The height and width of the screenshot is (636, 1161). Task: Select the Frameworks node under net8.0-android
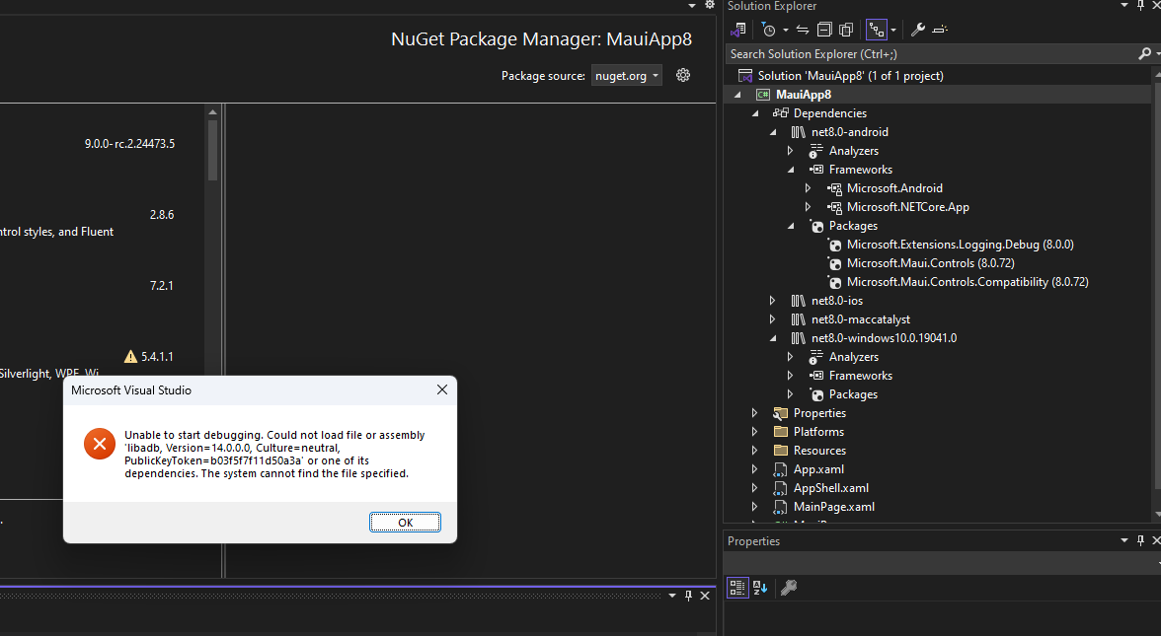click(x=861, y=170)
